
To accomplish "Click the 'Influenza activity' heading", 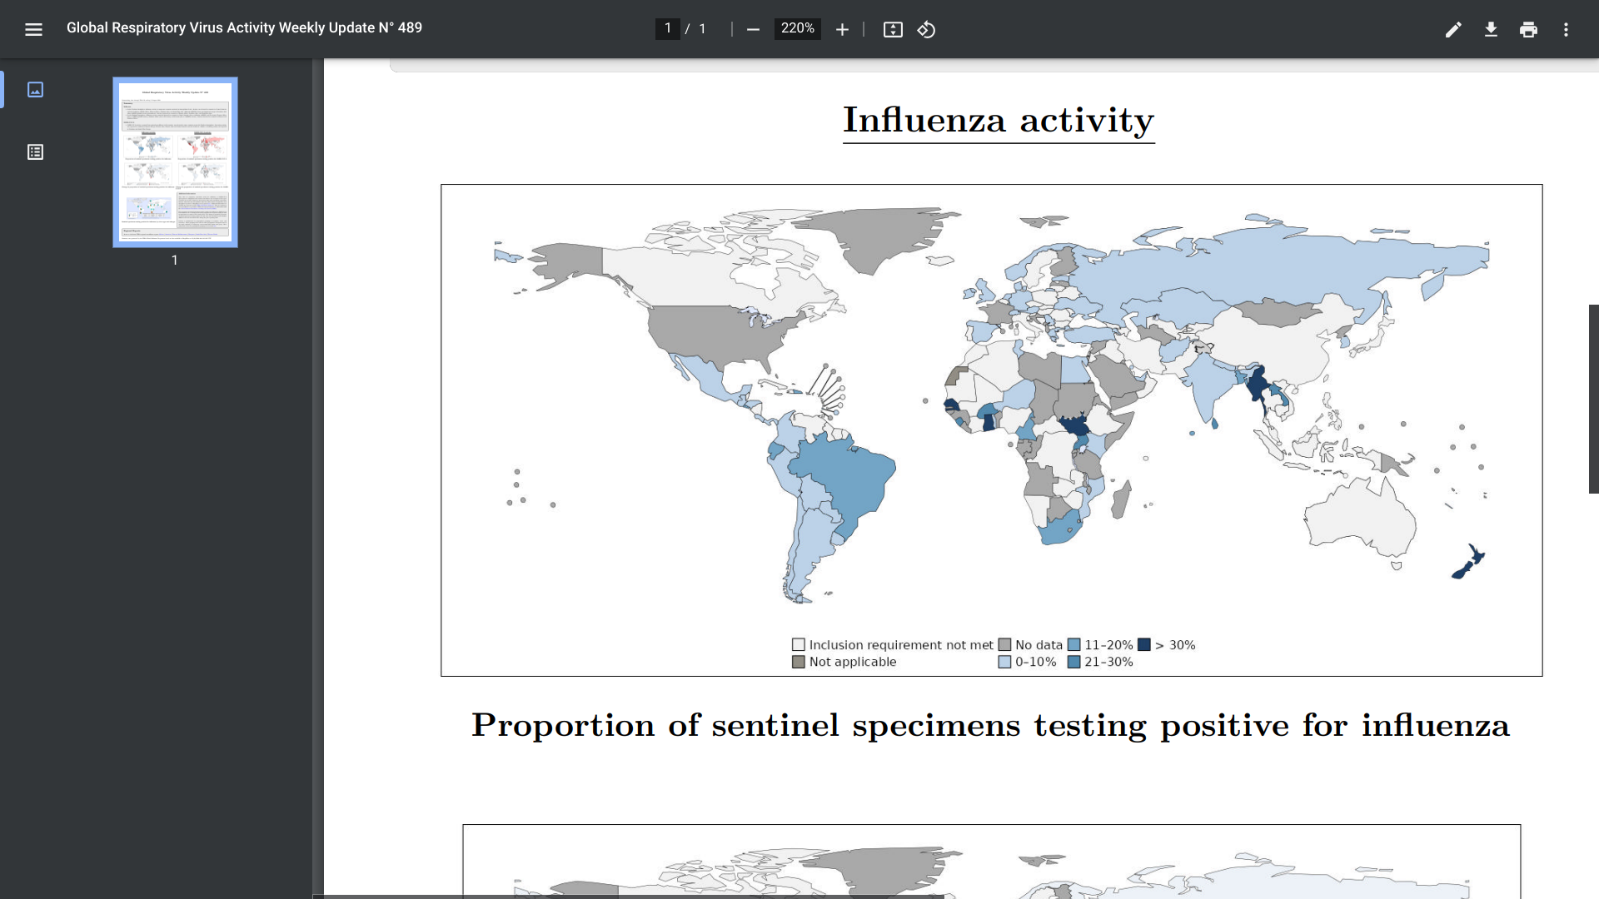I will (998, 120).
